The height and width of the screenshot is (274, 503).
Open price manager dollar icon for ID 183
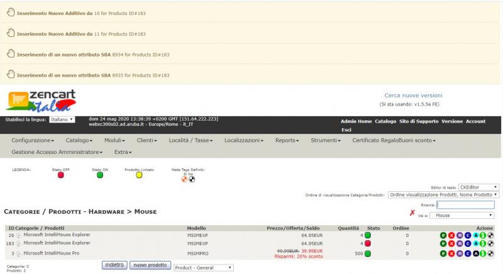point(482,244)
